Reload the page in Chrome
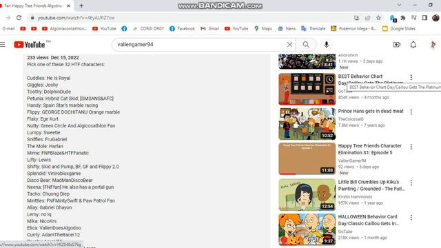 coord(19,18)
